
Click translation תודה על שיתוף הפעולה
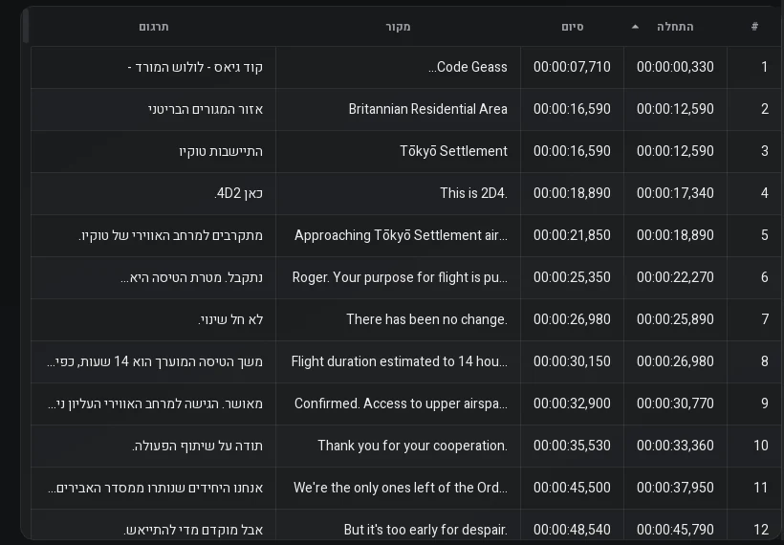(154, 445)
